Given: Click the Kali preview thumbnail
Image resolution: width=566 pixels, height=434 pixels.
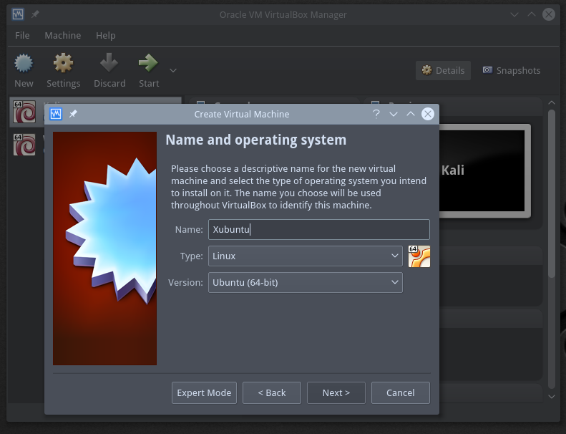Looking at the screenshot, I should pos(484,171).
